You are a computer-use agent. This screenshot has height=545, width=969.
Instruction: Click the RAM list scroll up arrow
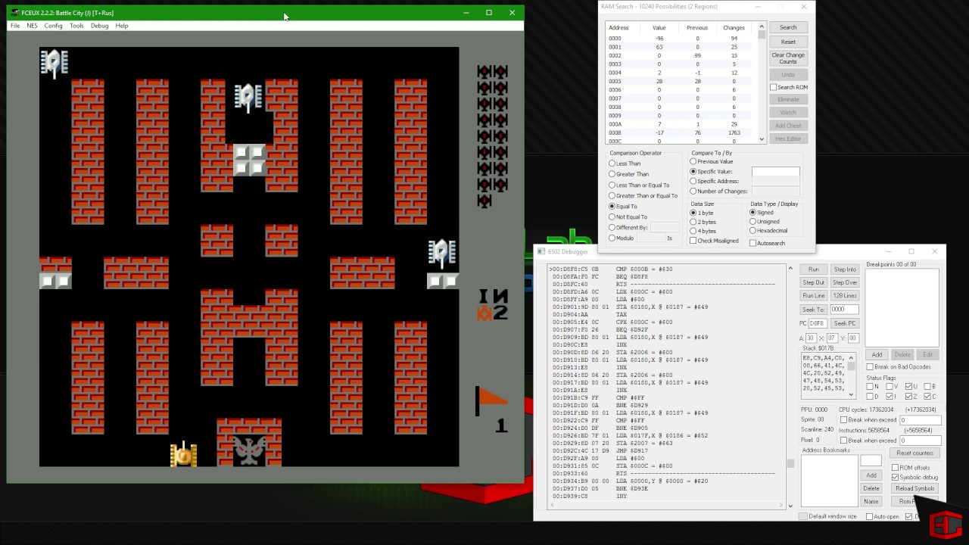(762, 27)
